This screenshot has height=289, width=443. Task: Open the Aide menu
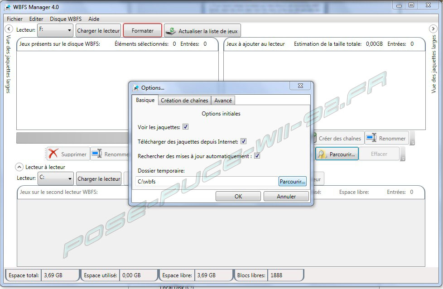click(94, 19)
